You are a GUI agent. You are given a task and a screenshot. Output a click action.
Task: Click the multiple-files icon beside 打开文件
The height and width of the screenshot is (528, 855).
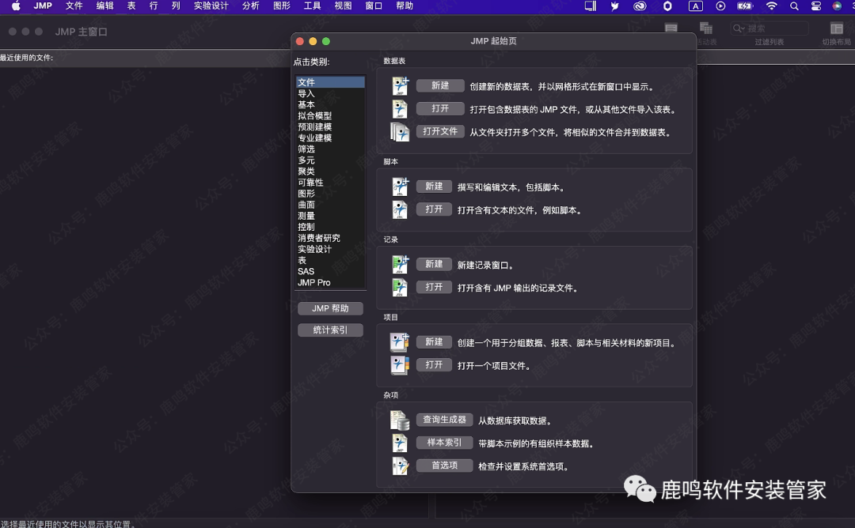click(x=400, y=132)
